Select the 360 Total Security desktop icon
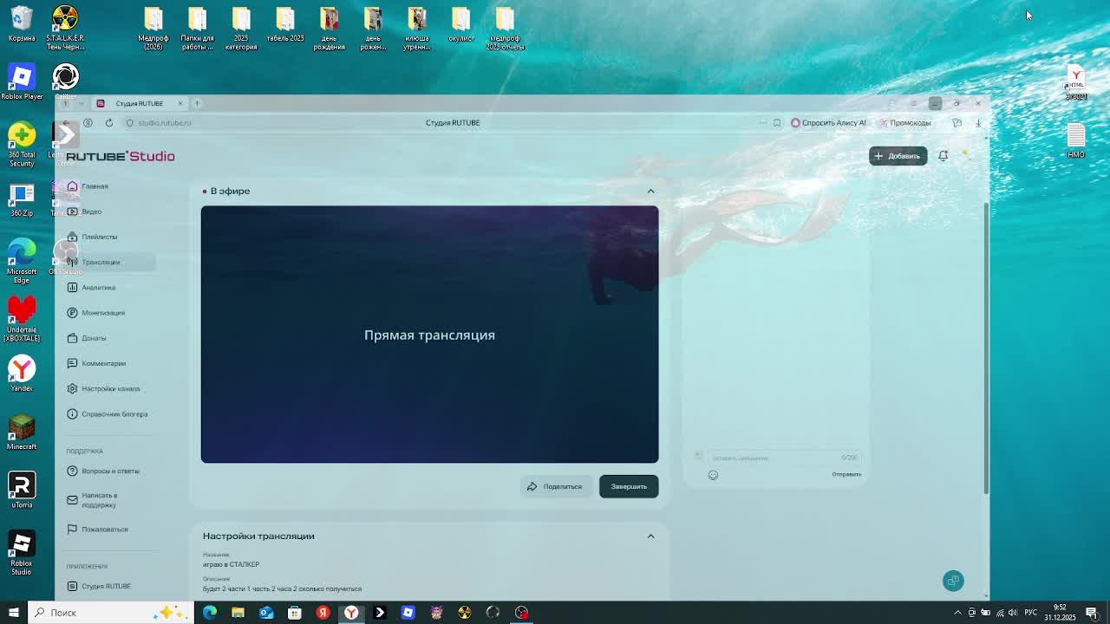This screenshot has width=1110, height=624. coord(22,144)
